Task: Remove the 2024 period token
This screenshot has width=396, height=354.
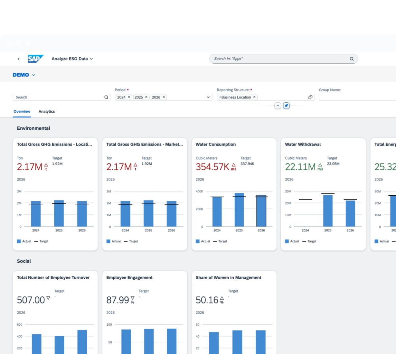Action: tap(129, 97)
